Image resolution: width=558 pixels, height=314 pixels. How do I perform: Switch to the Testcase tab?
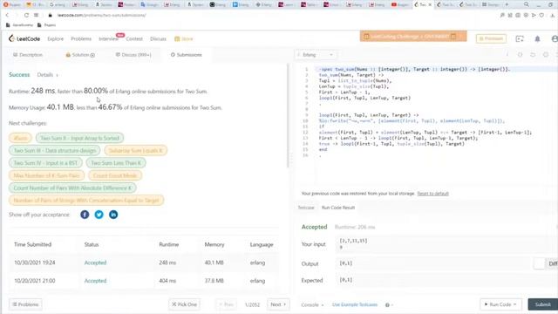pyautogui.click(x=306, y=208)
